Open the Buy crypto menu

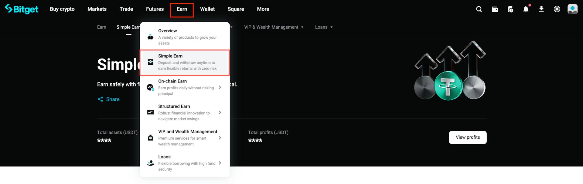click(x=62, y=9)
